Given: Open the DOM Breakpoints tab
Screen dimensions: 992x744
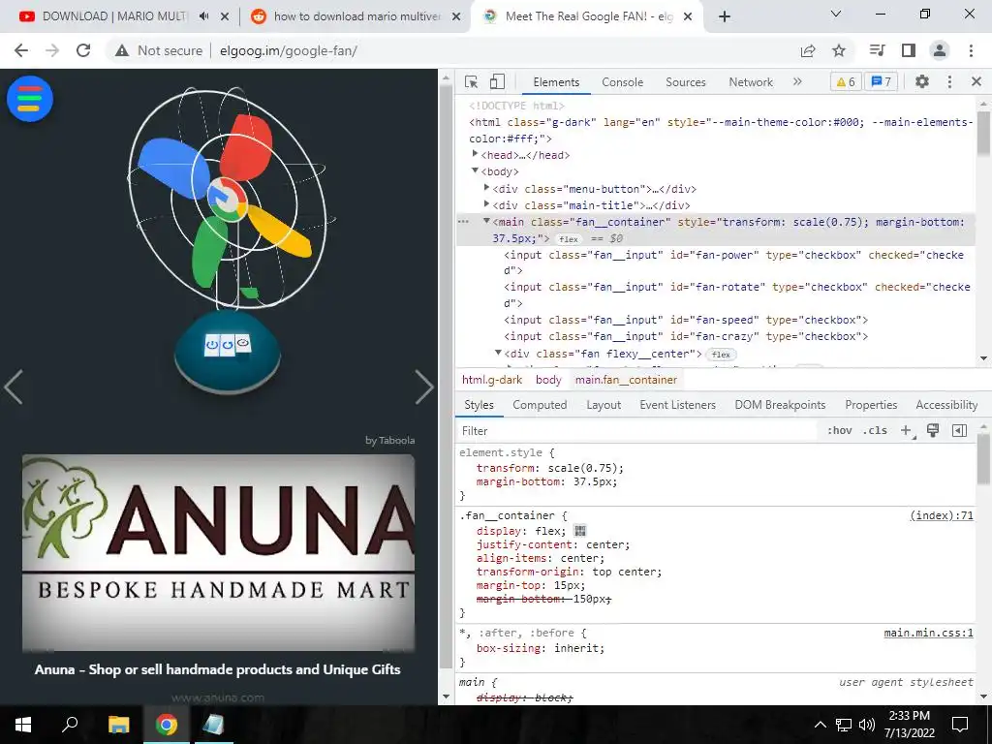Looking at the screenshot, I should tap(780, 405).
